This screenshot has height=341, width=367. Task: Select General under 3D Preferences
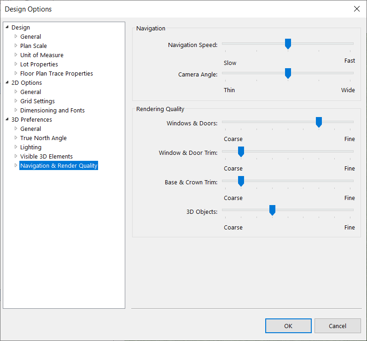pyautogui.click(x=31, y=129)
